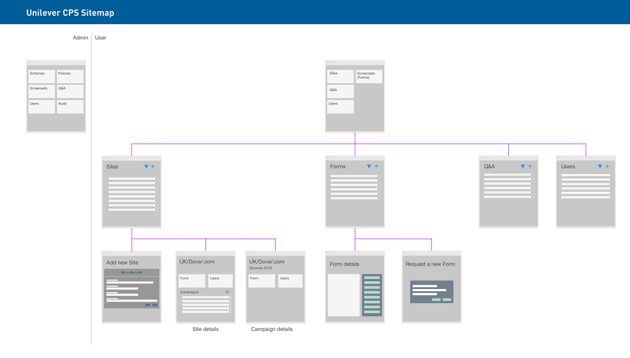
Task: Select the Screensets (Forms) tile in User home
Action: click(369, 76)
